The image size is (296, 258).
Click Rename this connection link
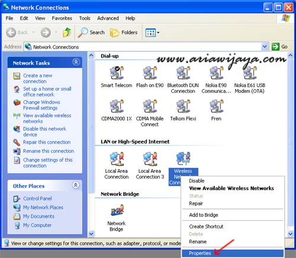point(49,151)
